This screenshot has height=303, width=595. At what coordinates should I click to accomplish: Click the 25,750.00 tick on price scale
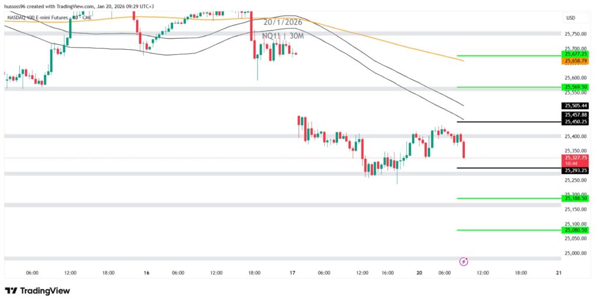575,34
